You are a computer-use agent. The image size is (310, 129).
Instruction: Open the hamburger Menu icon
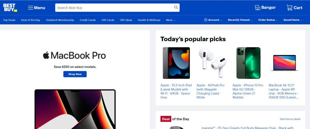(x=31, y=8)
